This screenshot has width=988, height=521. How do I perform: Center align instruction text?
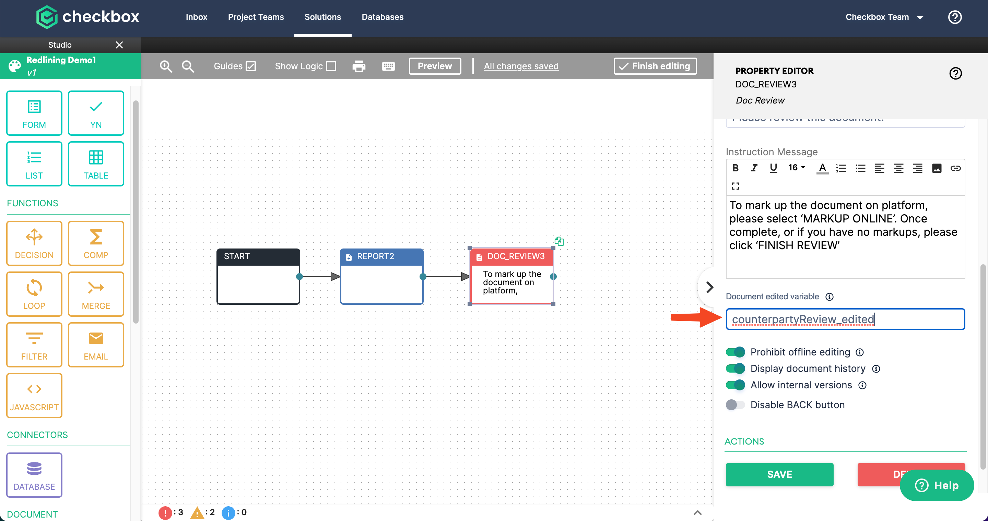click(898, 168)
